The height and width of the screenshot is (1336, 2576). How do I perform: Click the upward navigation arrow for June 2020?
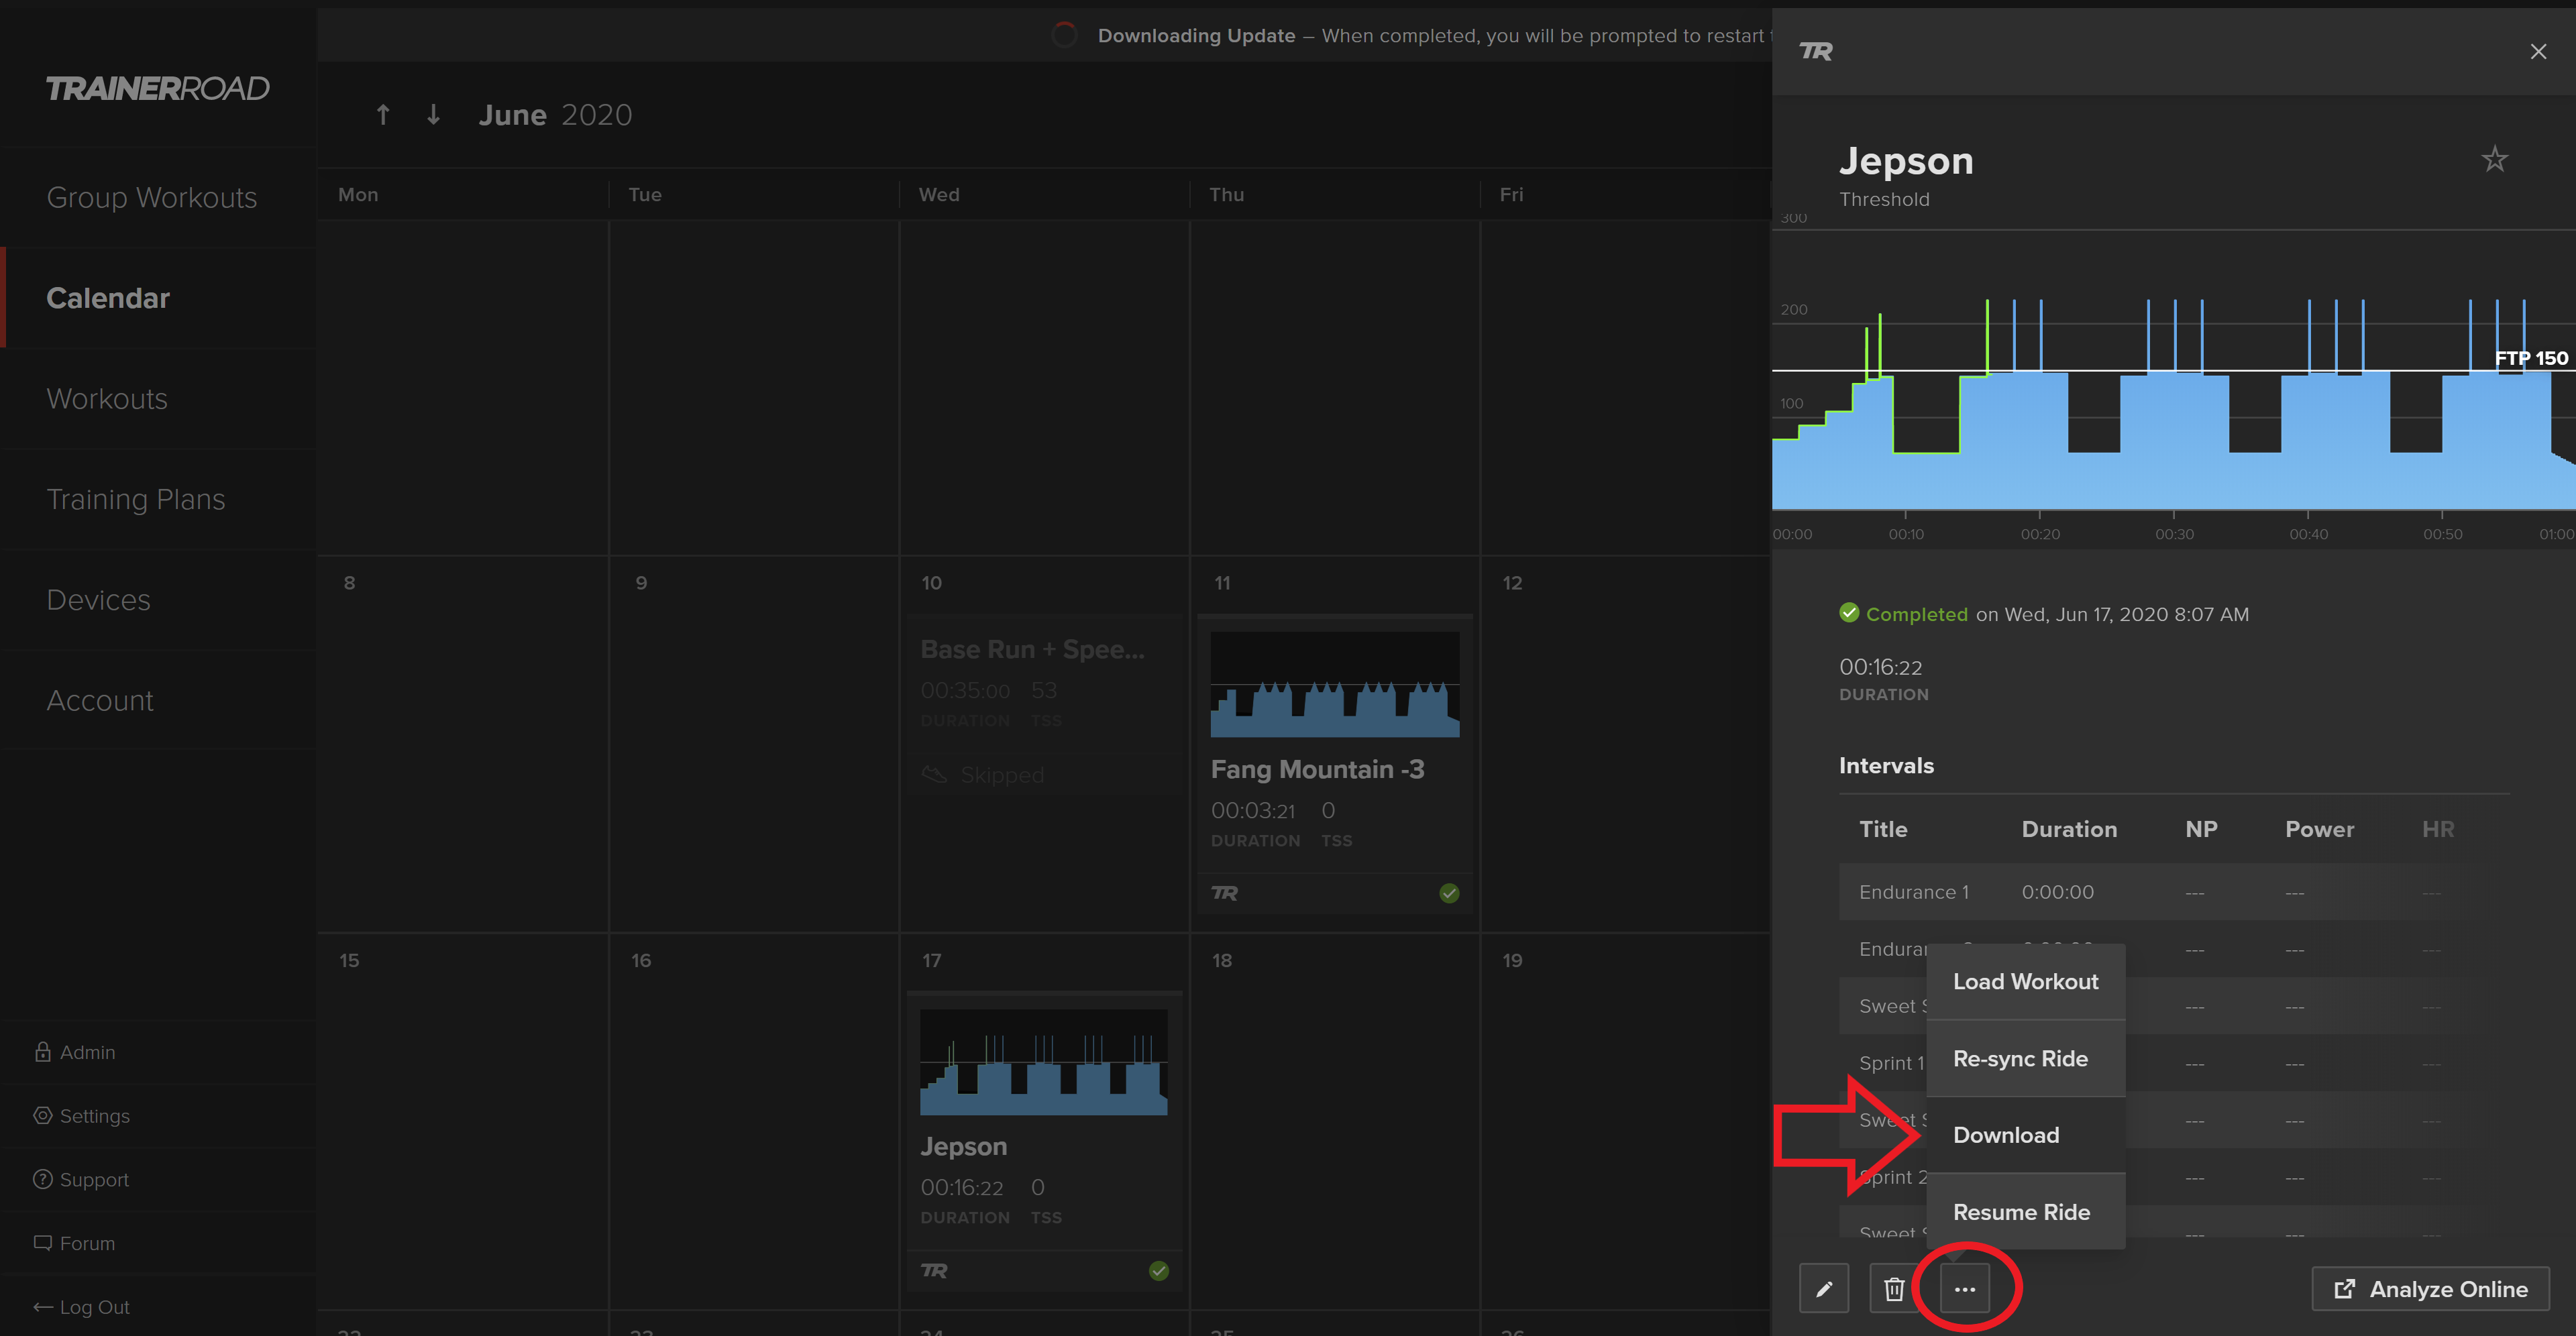pyautogui.click(x=382, y=114)
